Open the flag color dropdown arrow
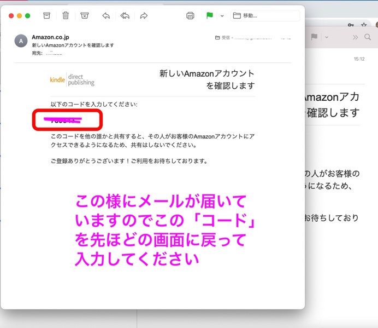 pyautogui.click(x=222, y=16)
